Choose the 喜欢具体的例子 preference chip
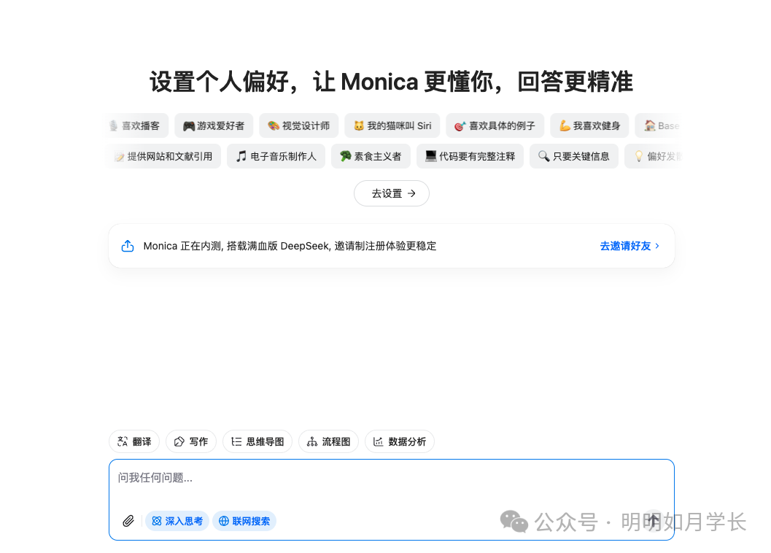 [x=495, y=125]
